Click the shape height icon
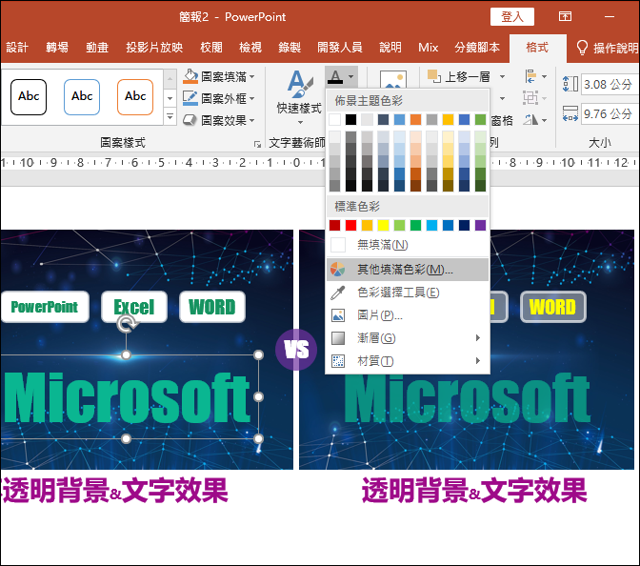This screenshot has width=640, height=566. point(570,84)
